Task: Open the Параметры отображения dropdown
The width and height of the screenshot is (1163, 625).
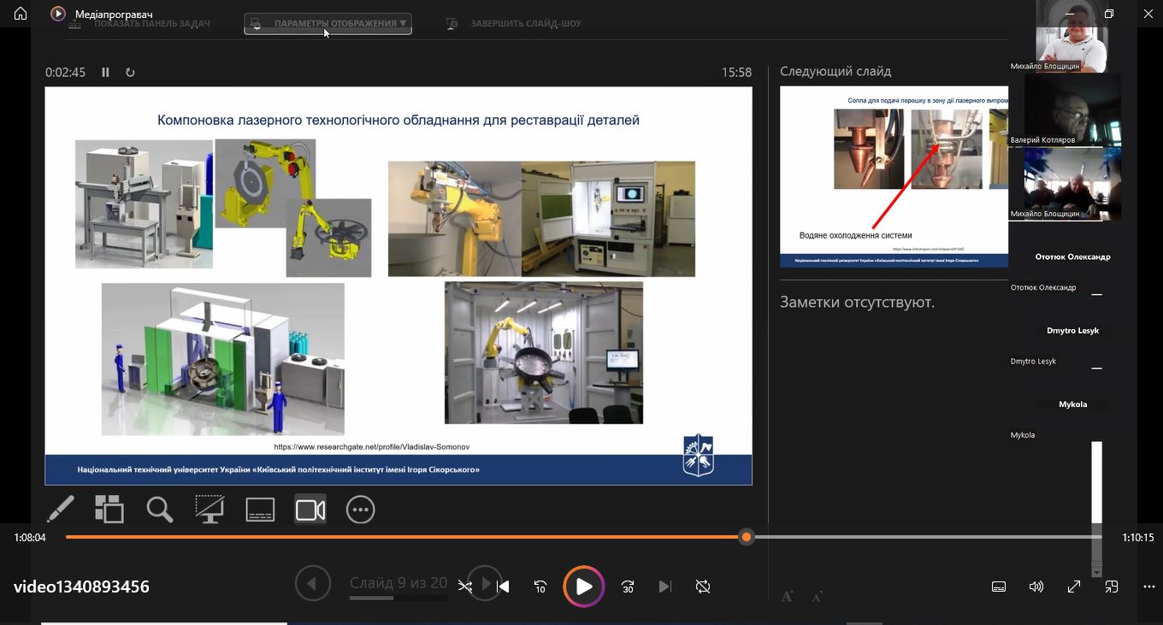Action: [328, 23]
